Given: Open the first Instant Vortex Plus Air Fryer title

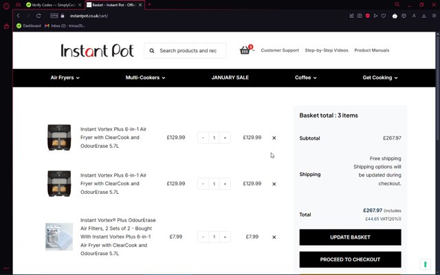Looking at the screenshot, I should point(113,137).
